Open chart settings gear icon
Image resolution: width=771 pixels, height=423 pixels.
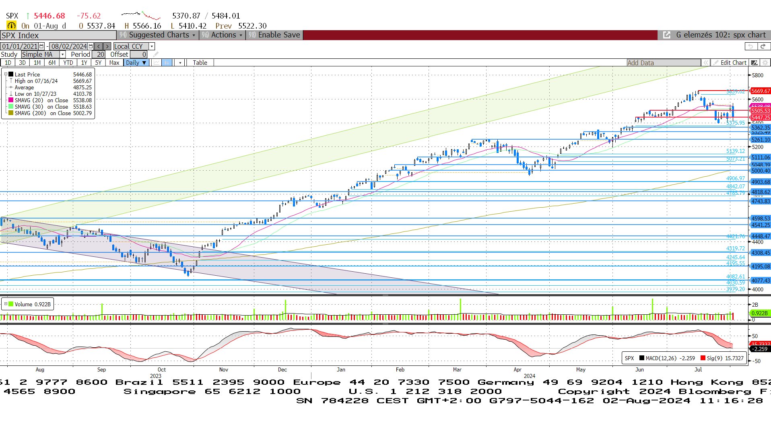[765, 63]
